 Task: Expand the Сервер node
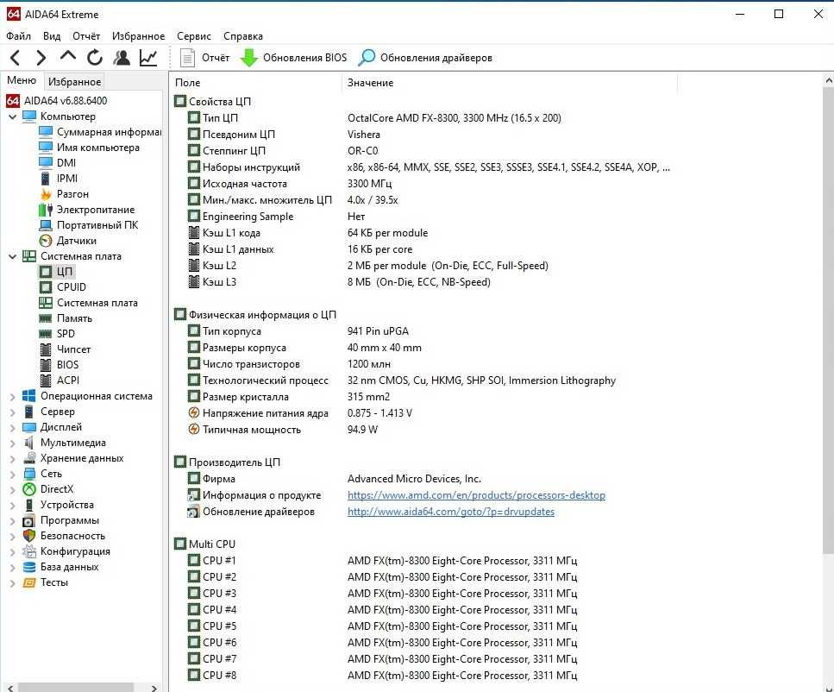tap(13, 412)
